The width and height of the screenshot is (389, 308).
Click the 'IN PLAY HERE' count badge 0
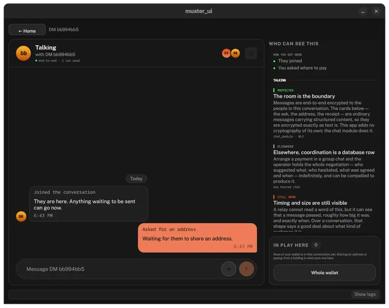click(316, 245)
